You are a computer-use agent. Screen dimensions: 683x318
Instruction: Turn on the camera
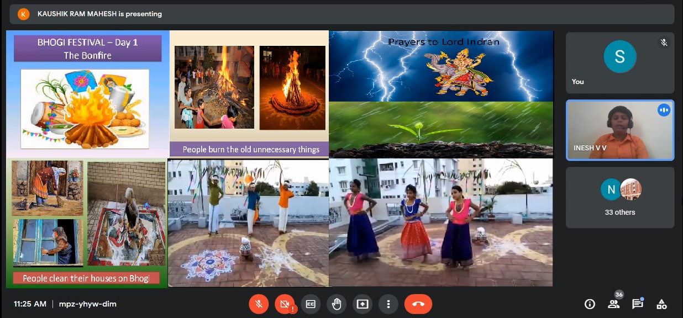285,304
